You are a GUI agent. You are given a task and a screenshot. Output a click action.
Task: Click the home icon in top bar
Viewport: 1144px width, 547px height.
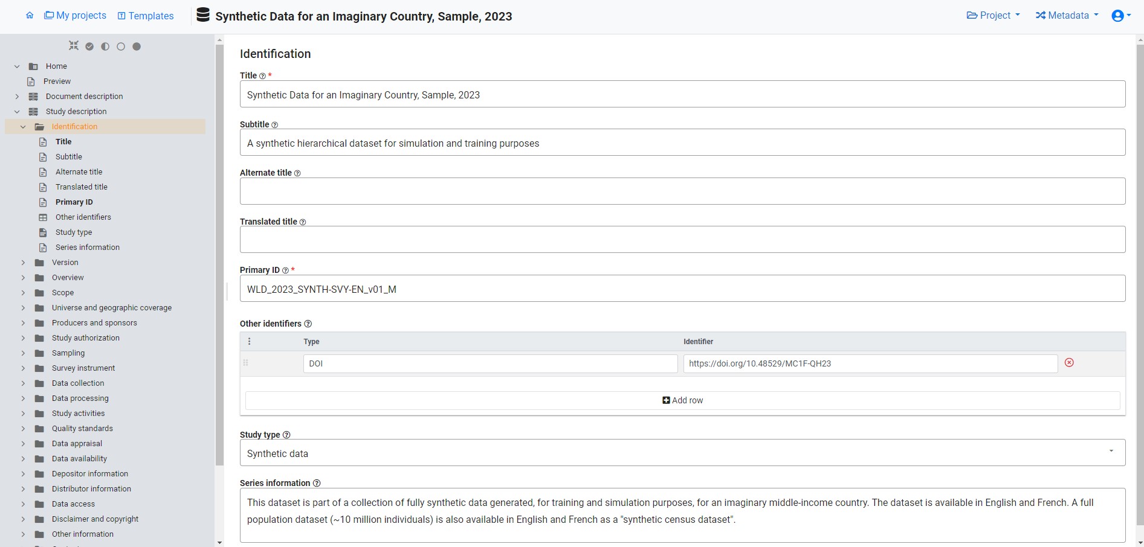(x=30, y=16)
